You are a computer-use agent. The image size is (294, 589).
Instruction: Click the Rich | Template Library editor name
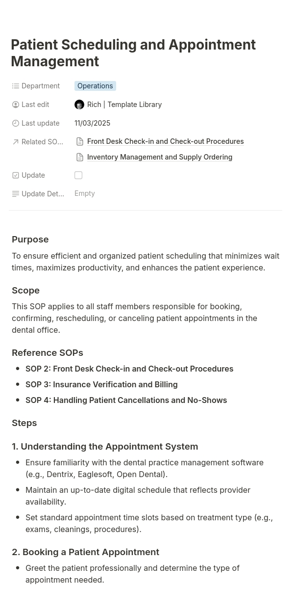coord(124,105)
